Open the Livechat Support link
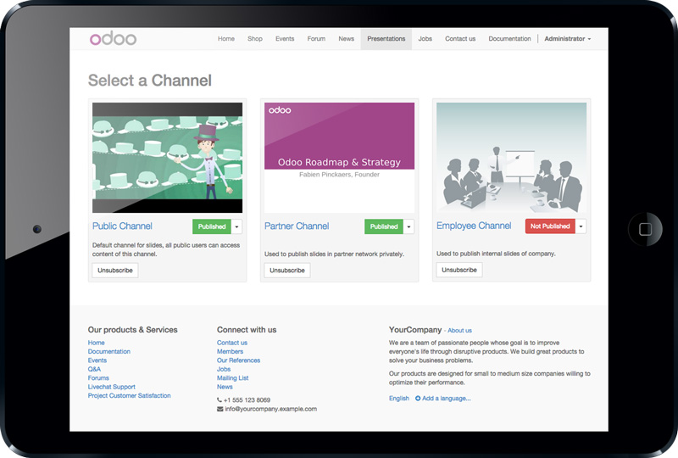678x458 pixels. (112, 387)
